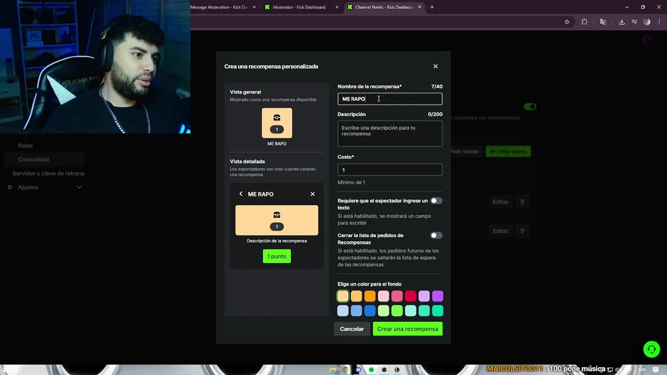The image size is (667, 375).
Task: Select the light orange background color
Action: [x=356, y=296]
